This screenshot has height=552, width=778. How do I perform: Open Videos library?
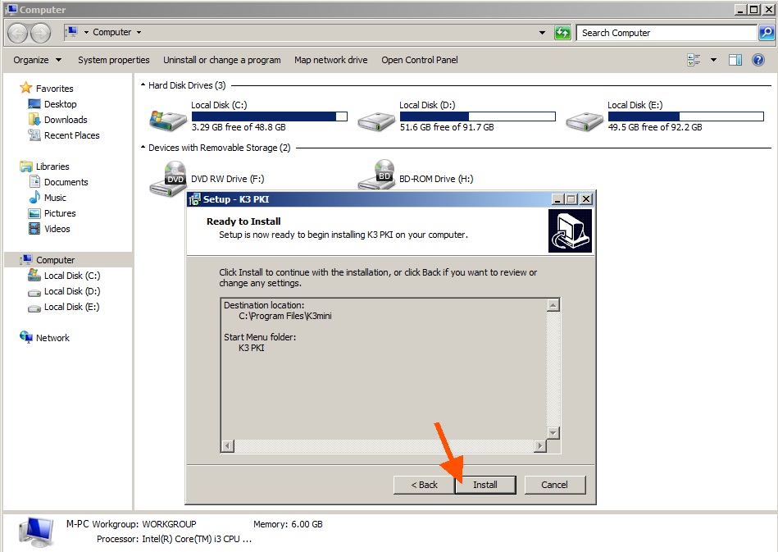[57, 229]
